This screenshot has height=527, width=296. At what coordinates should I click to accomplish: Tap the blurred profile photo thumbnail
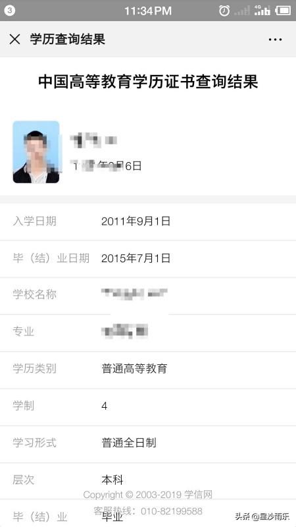[36, 152]
